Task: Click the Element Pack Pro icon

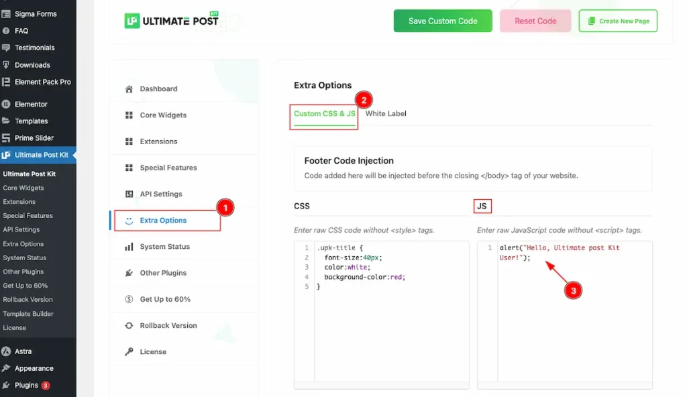Action: [5, 82]
